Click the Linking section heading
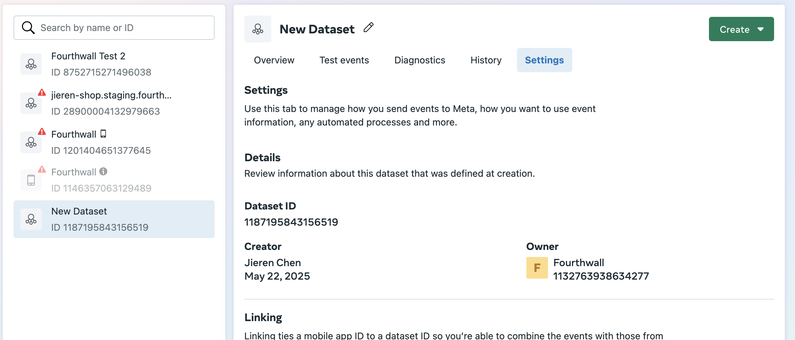 click(x=263, y=317)
